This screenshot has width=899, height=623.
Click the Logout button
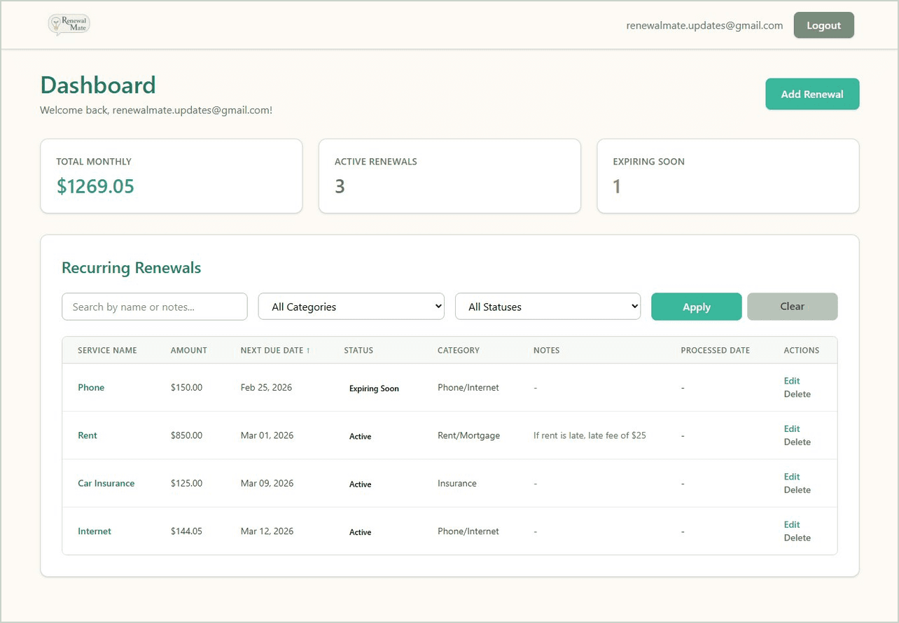(x=823, y=24)
